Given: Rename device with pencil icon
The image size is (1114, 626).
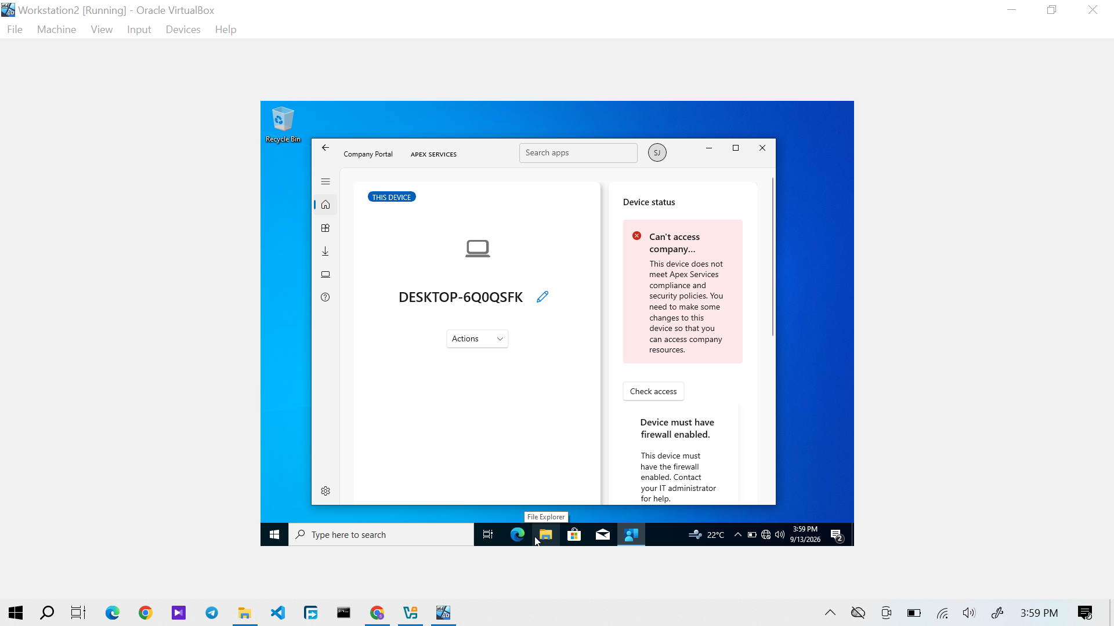Looking at the screenshot, I should [542, 297].
